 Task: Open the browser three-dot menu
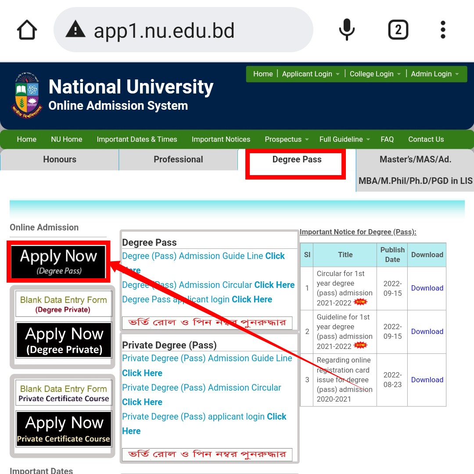[x=443, y=30]
